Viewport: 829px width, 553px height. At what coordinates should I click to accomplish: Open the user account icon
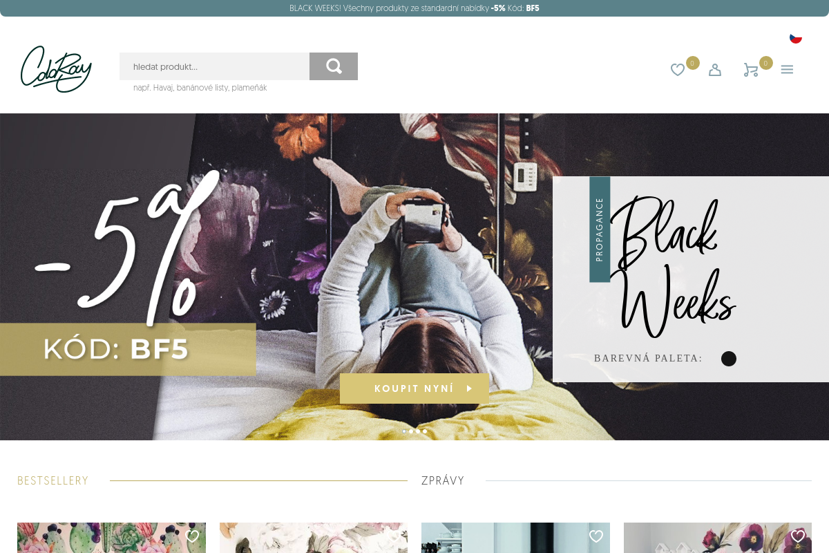715,70
